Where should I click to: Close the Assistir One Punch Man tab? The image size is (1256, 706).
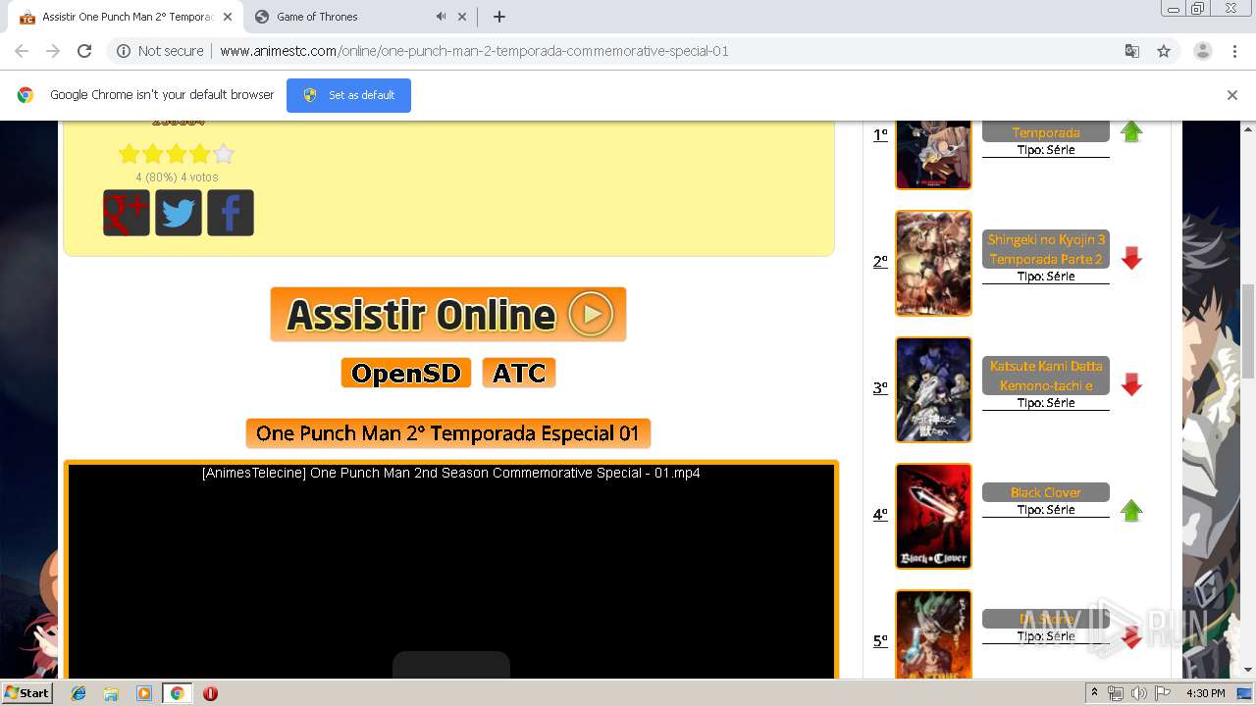[x=227, y=17]
